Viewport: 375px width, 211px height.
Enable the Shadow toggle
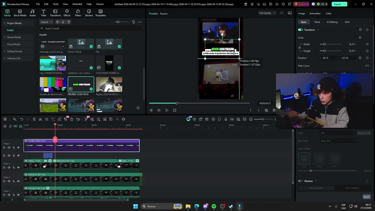300,181
